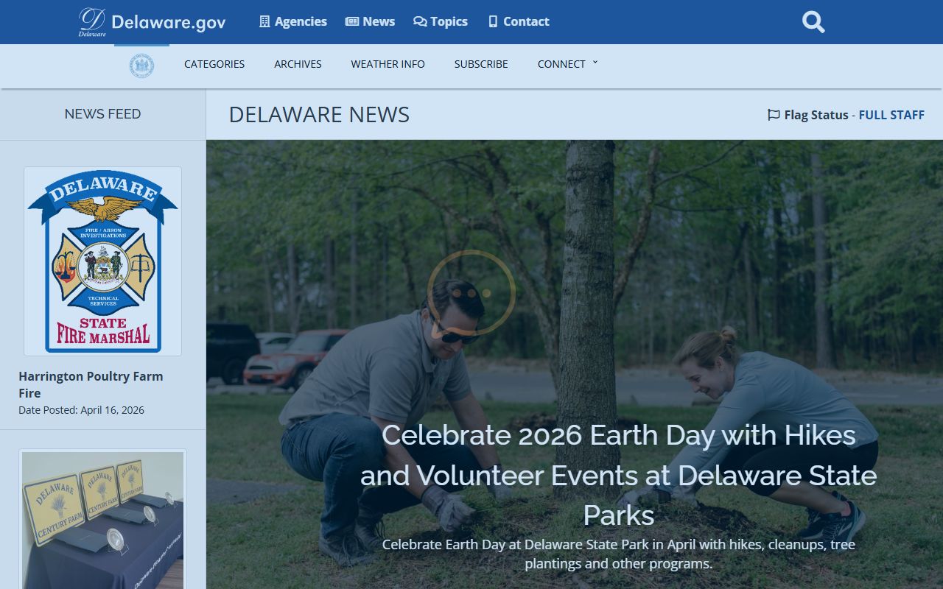Click the Earth Day article summary text

coord(619,554)
